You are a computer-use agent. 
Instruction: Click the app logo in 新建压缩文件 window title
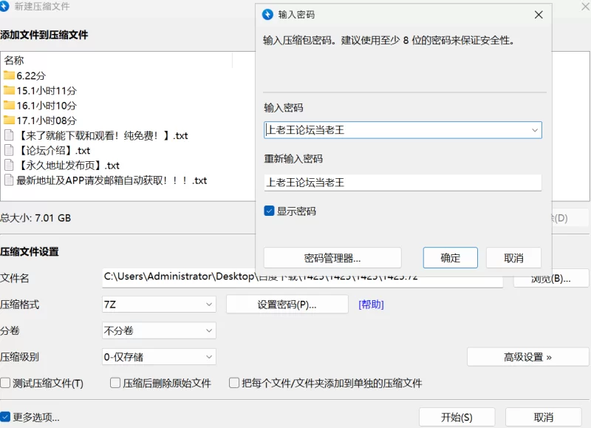point(4,6)
